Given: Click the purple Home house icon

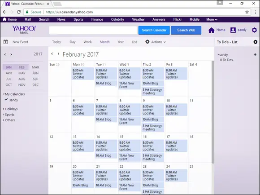Looking at the screenshot, I should pos(212,30).
